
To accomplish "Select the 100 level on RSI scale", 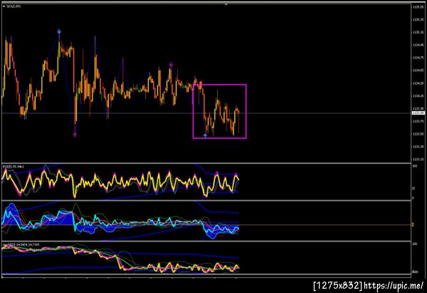I will [x=414, y=166].
